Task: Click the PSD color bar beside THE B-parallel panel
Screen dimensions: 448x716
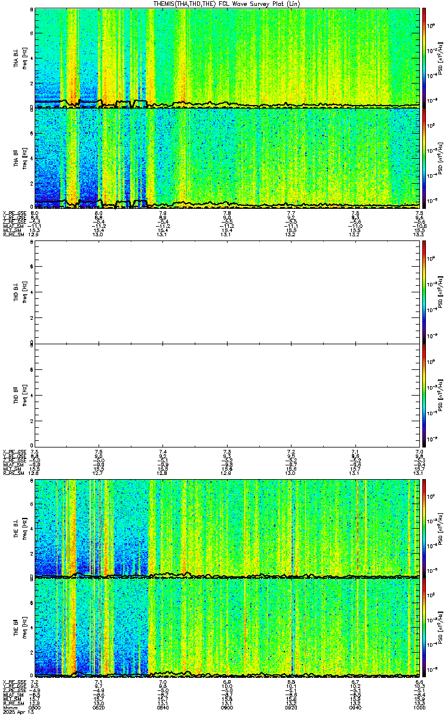Action: 425,628
